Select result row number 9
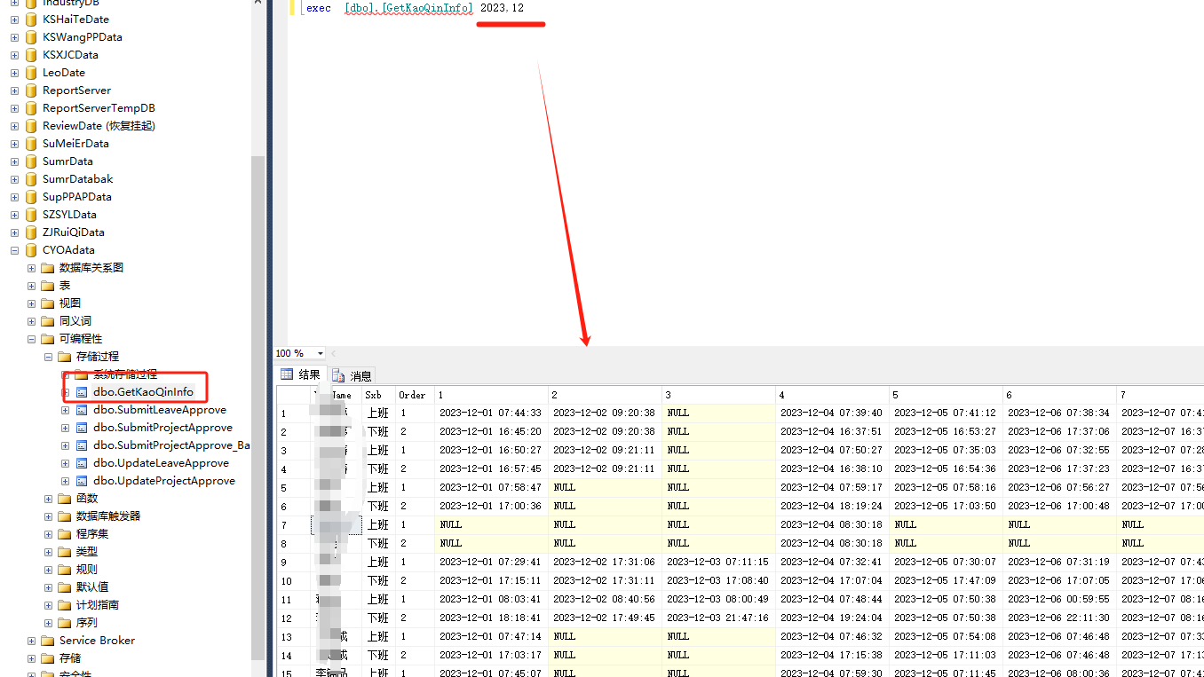Viewport: 1204px width, 677px height. coord(293,562)
